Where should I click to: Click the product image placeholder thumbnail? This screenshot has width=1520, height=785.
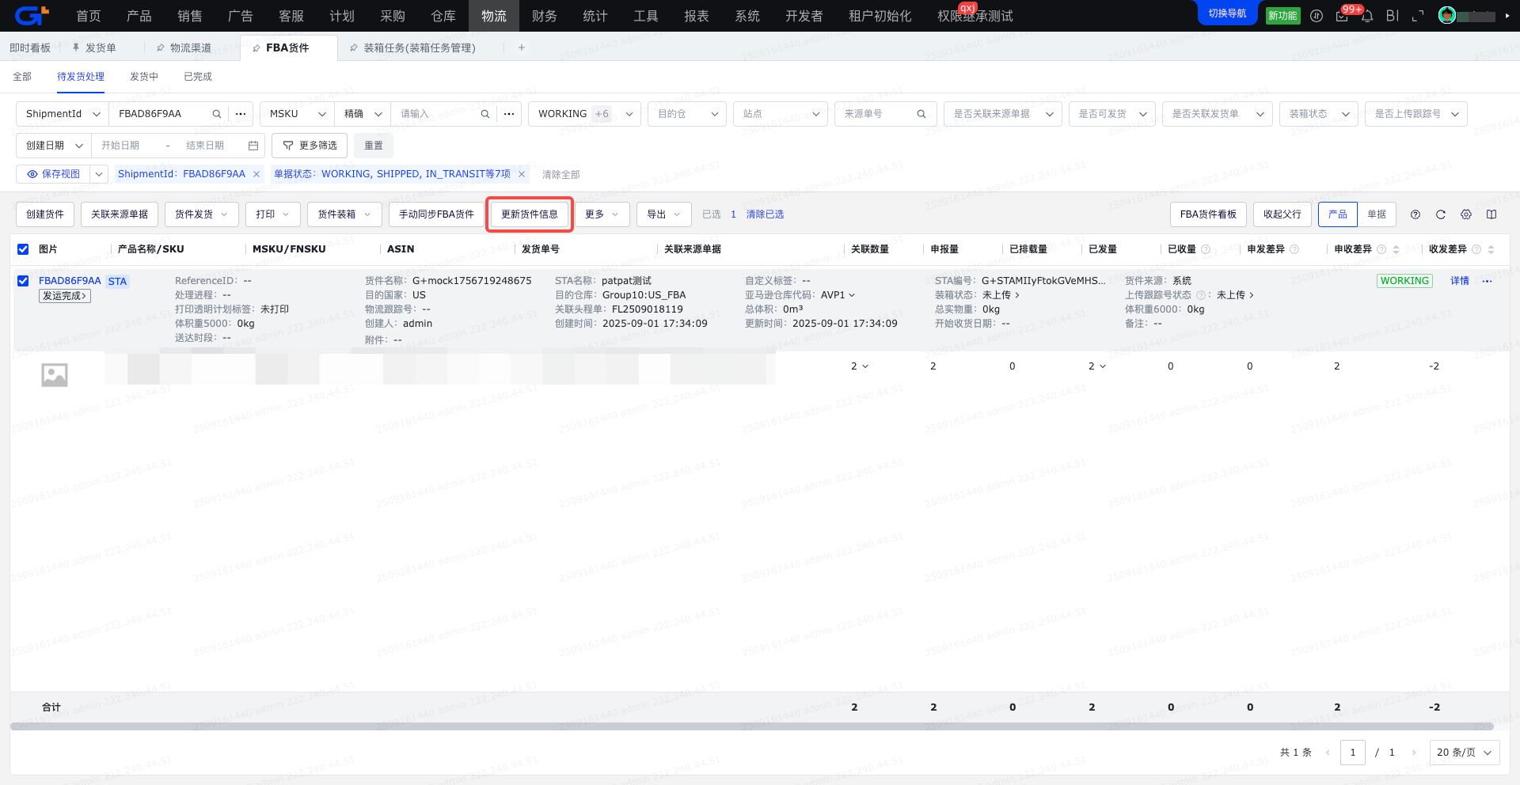point(55,374)
